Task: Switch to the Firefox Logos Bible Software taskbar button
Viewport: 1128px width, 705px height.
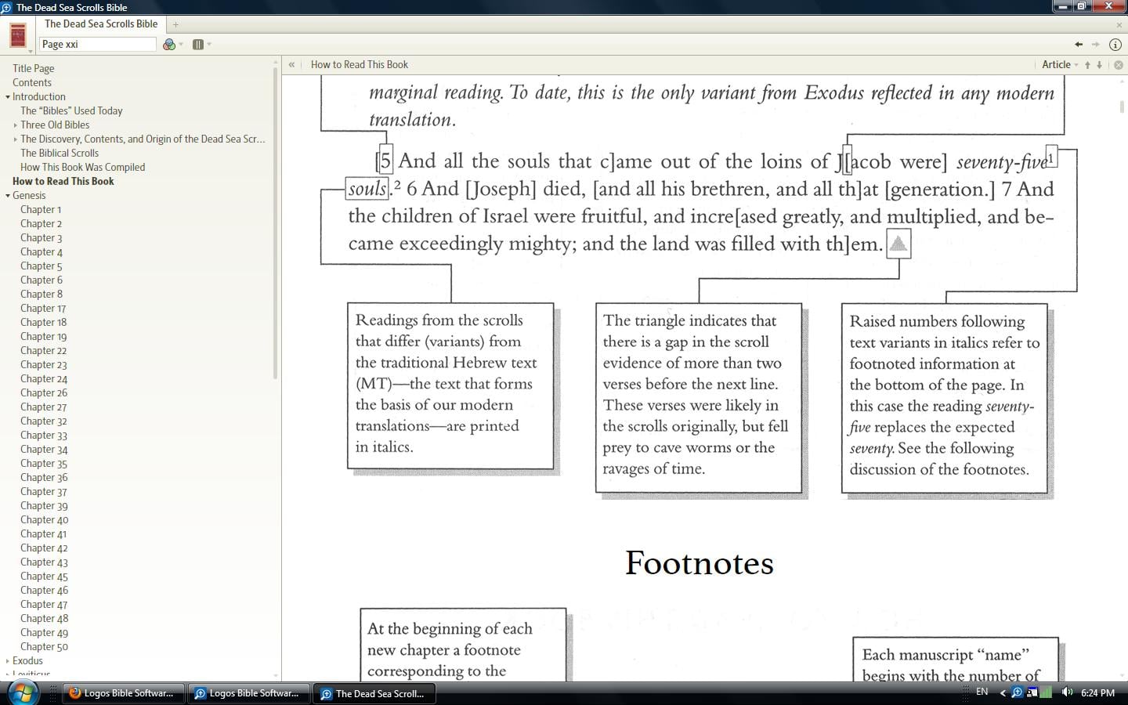Action: tap(123, 693)
